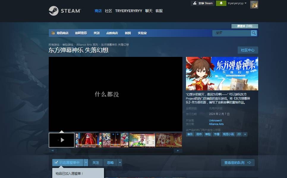
Task: Visit developer page via UnknownX link
Action: click(215, 121)
